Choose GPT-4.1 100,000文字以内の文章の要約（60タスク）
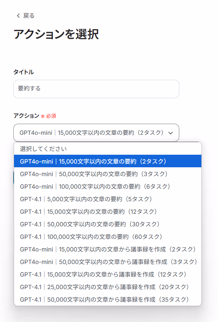Image resolution: width=218 pixels, height=322 pixels. (108, 237)
